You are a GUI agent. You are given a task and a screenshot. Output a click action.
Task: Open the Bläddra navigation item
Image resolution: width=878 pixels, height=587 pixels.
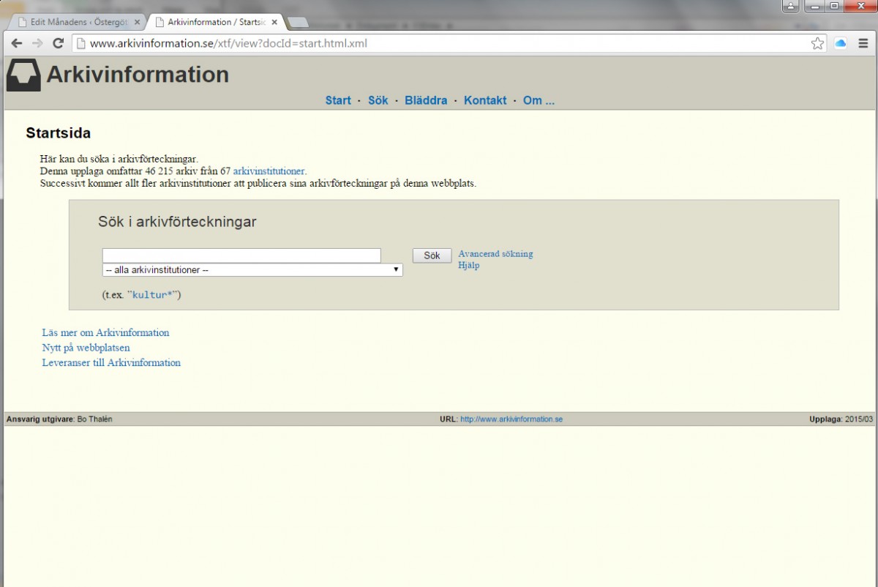pos(426,100)
